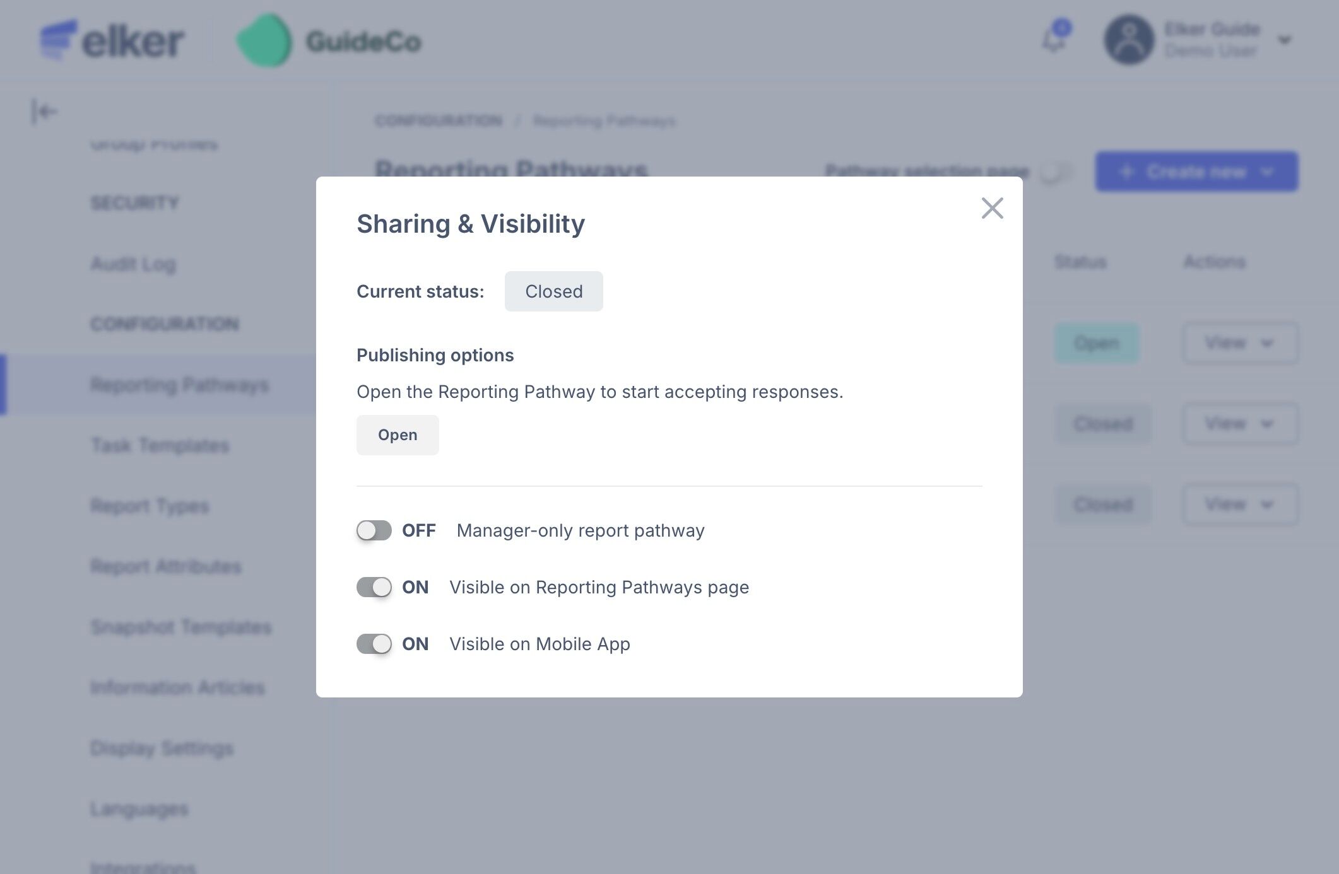Click the Open publishing button
The width and height of the screenshot is (1339, 874).
coord(397,435)
